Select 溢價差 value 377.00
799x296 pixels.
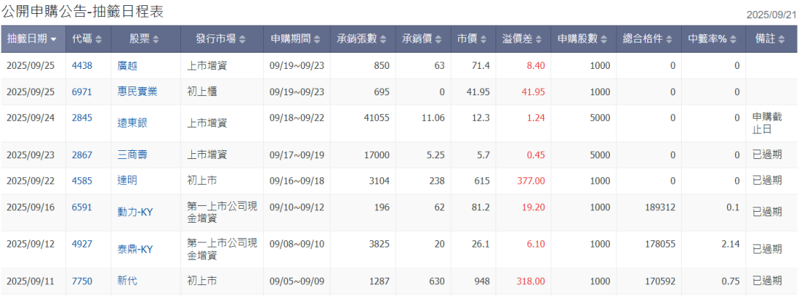pos(530,180)
